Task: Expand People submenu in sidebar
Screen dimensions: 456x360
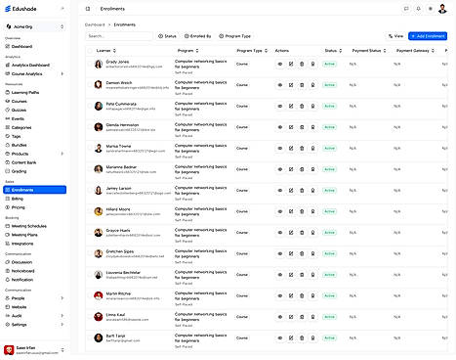Action: pyautogui.click(x=62, y=298)
